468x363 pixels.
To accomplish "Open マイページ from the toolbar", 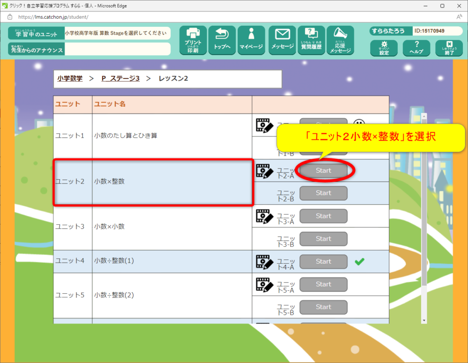I will [251, 40].
